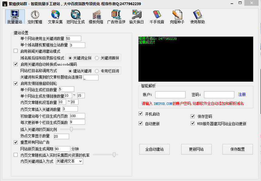Viewport: 261px width, 181px height.
Task: Enable 内页文章随机插入实时采集图片资源的机率 checkbox
Action: pyautogui.click(x=16, y=155)
